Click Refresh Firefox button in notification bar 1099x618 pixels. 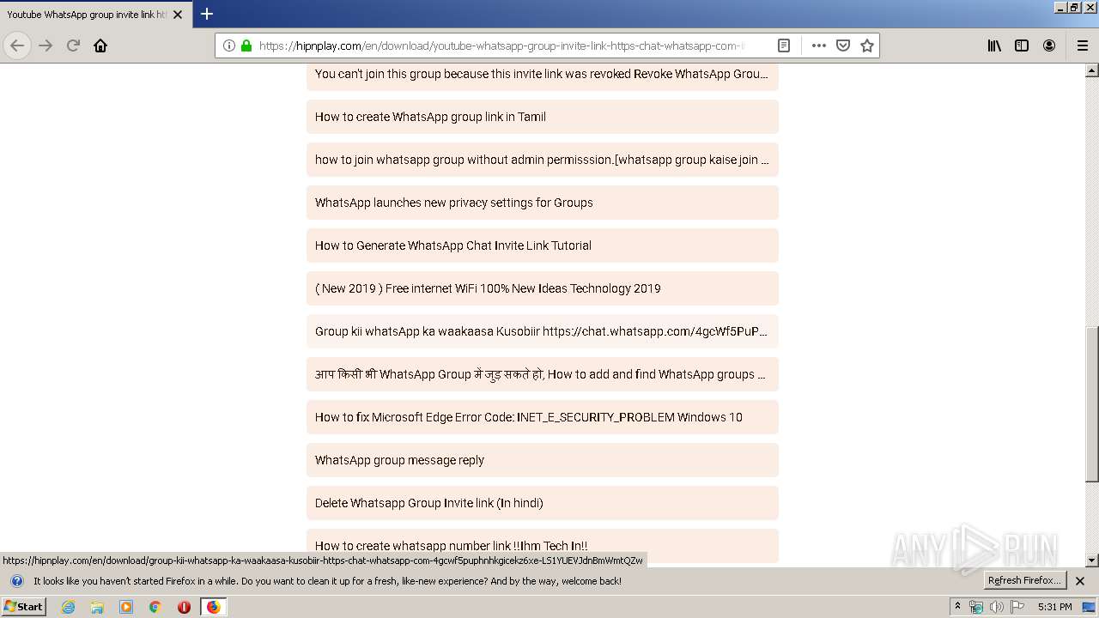[x=1024, y=580]
